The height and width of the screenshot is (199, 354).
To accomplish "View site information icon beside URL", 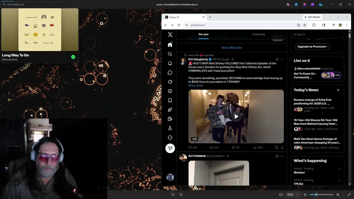I will [187, 25].
